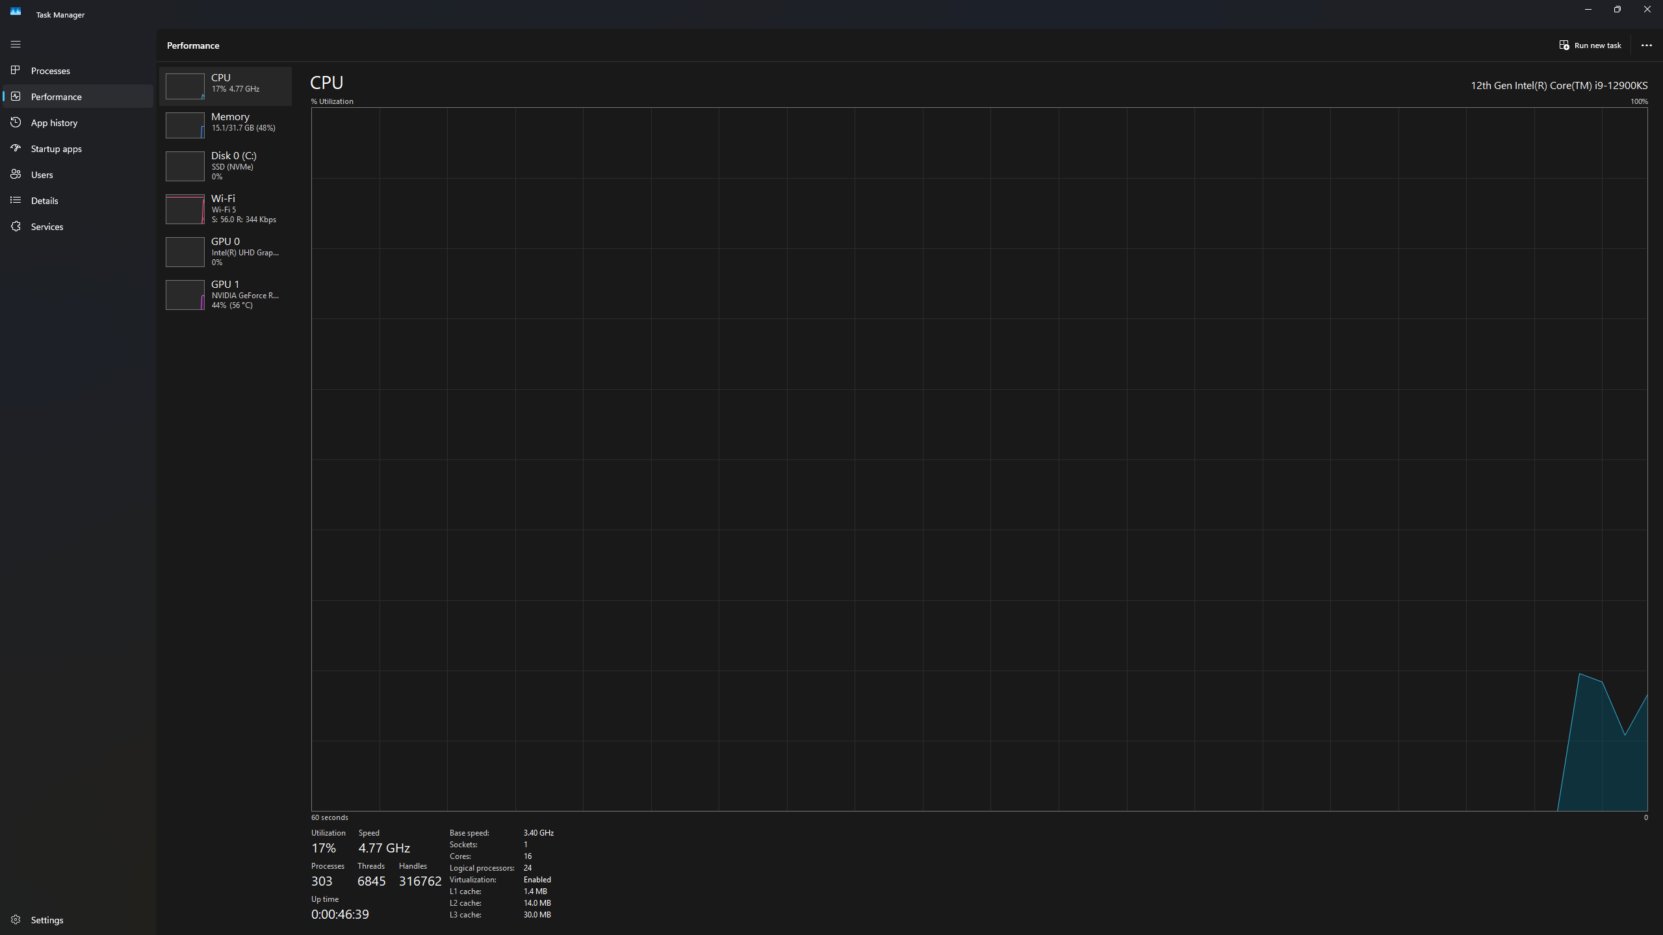Click the Services puzzle icon

coord(16,226)
